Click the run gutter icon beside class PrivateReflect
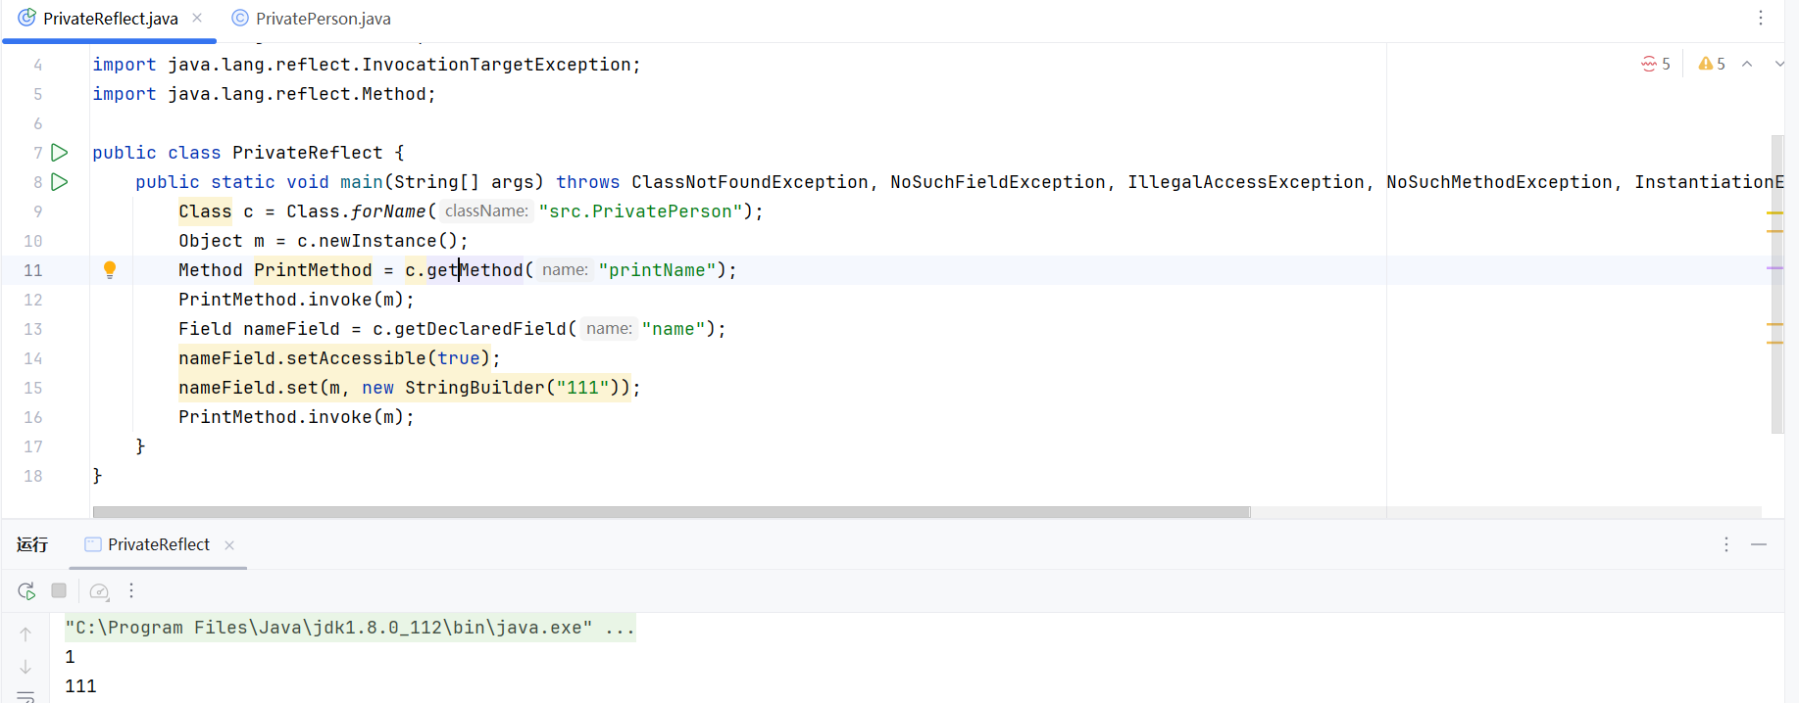 click(60, 153)
